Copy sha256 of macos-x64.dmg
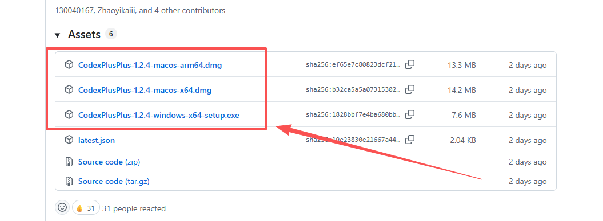Image resolution: width=603 pixels, height=221 pixels. (x=410, y=90)
